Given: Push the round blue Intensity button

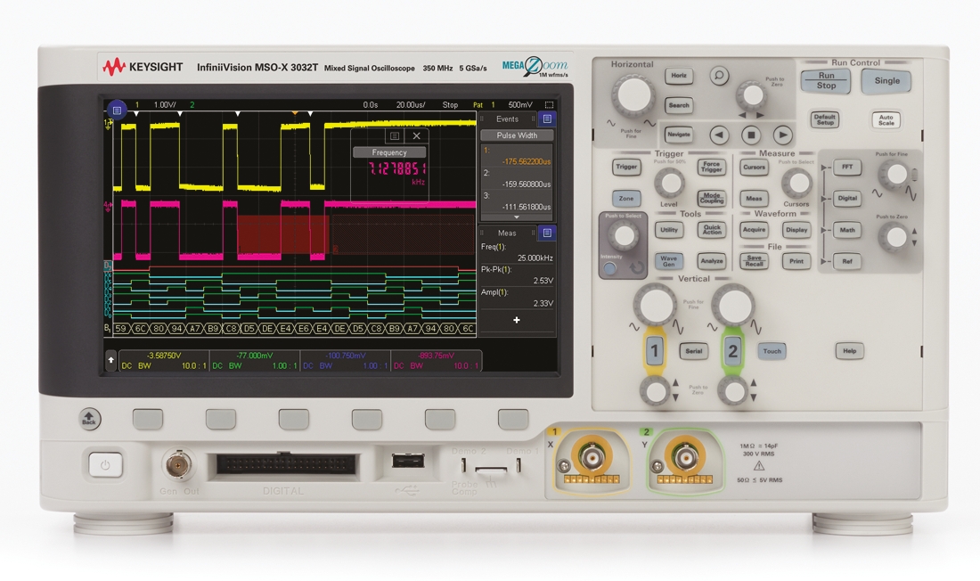Looking at the screenshot, I should (609, 269).
